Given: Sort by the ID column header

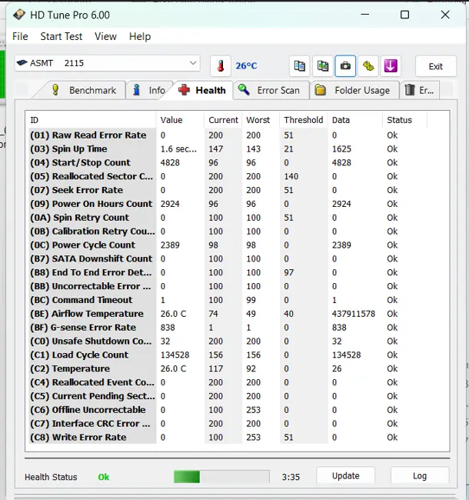Looking at the screenshot, I should pos(91,120).
